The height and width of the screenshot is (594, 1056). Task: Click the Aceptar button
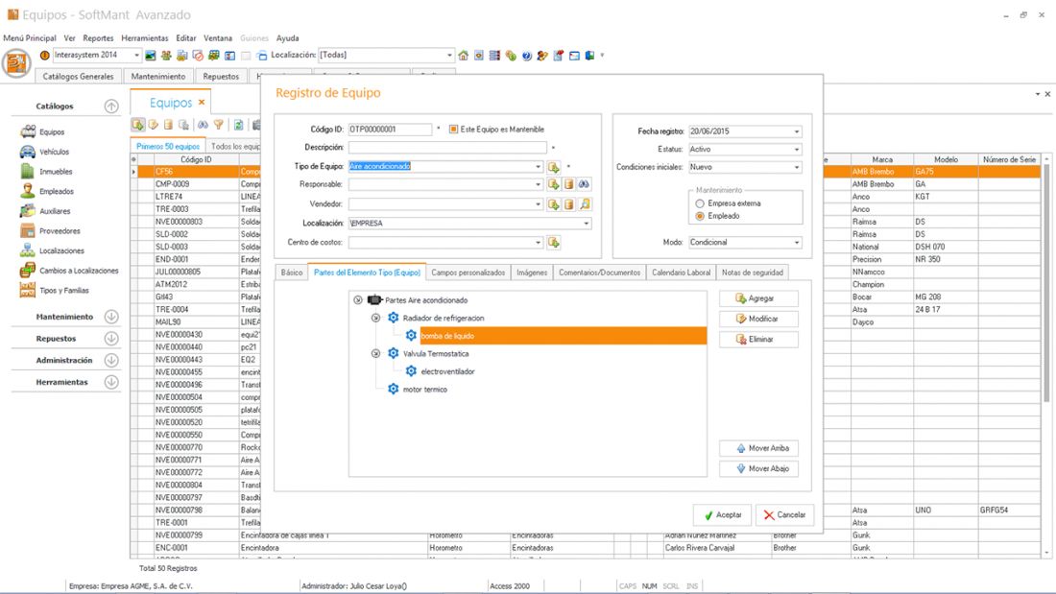click(x=722, y=515)
